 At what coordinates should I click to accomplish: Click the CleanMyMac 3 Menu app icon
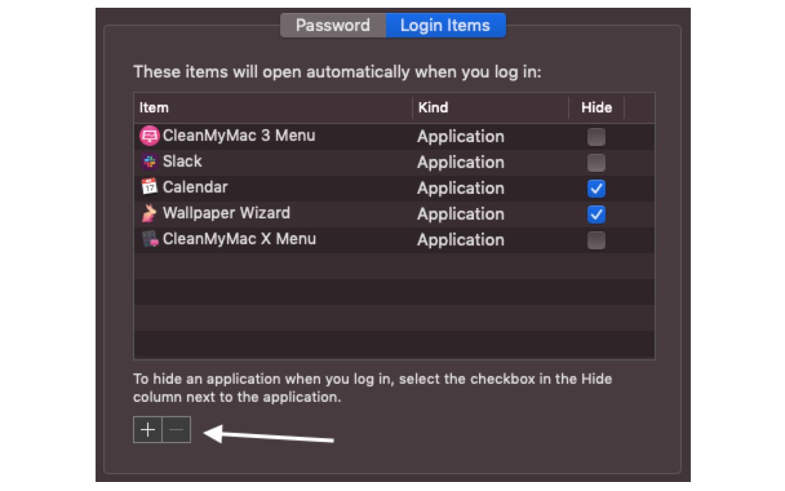(149, 136)
